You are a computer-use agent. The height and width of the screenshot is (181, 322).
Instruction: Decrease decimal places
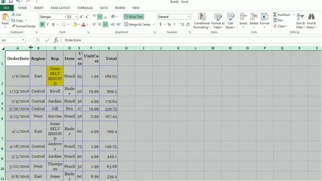click(188, 25)
